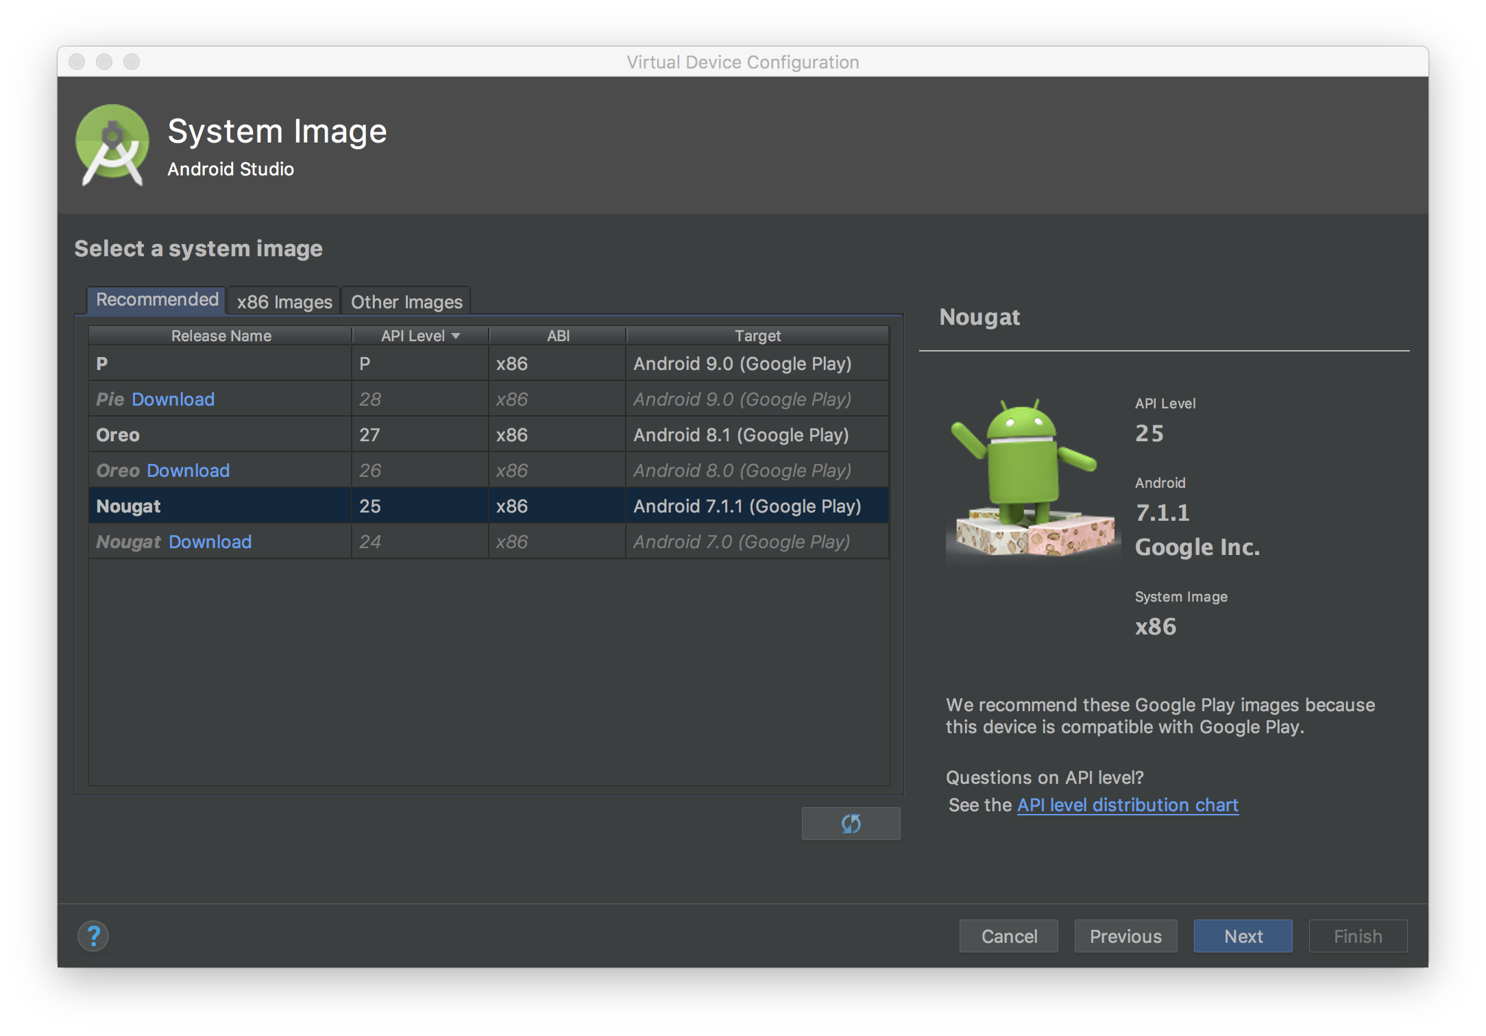The width and height of the screenshot is (1486, 1036).
Task: Click the Target column header
Action: (x=757, y=336)
